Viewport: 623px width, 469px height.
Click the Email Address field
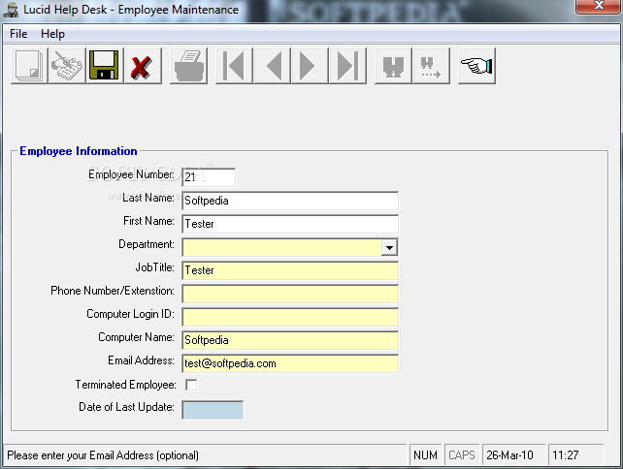[x=290, y=363]
